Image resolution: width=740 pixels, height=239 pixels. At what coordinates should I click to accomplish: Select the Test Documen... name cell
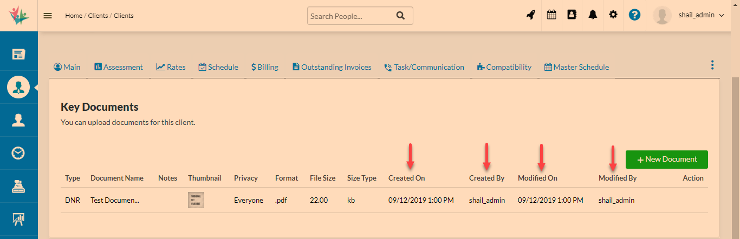[115, 200]
